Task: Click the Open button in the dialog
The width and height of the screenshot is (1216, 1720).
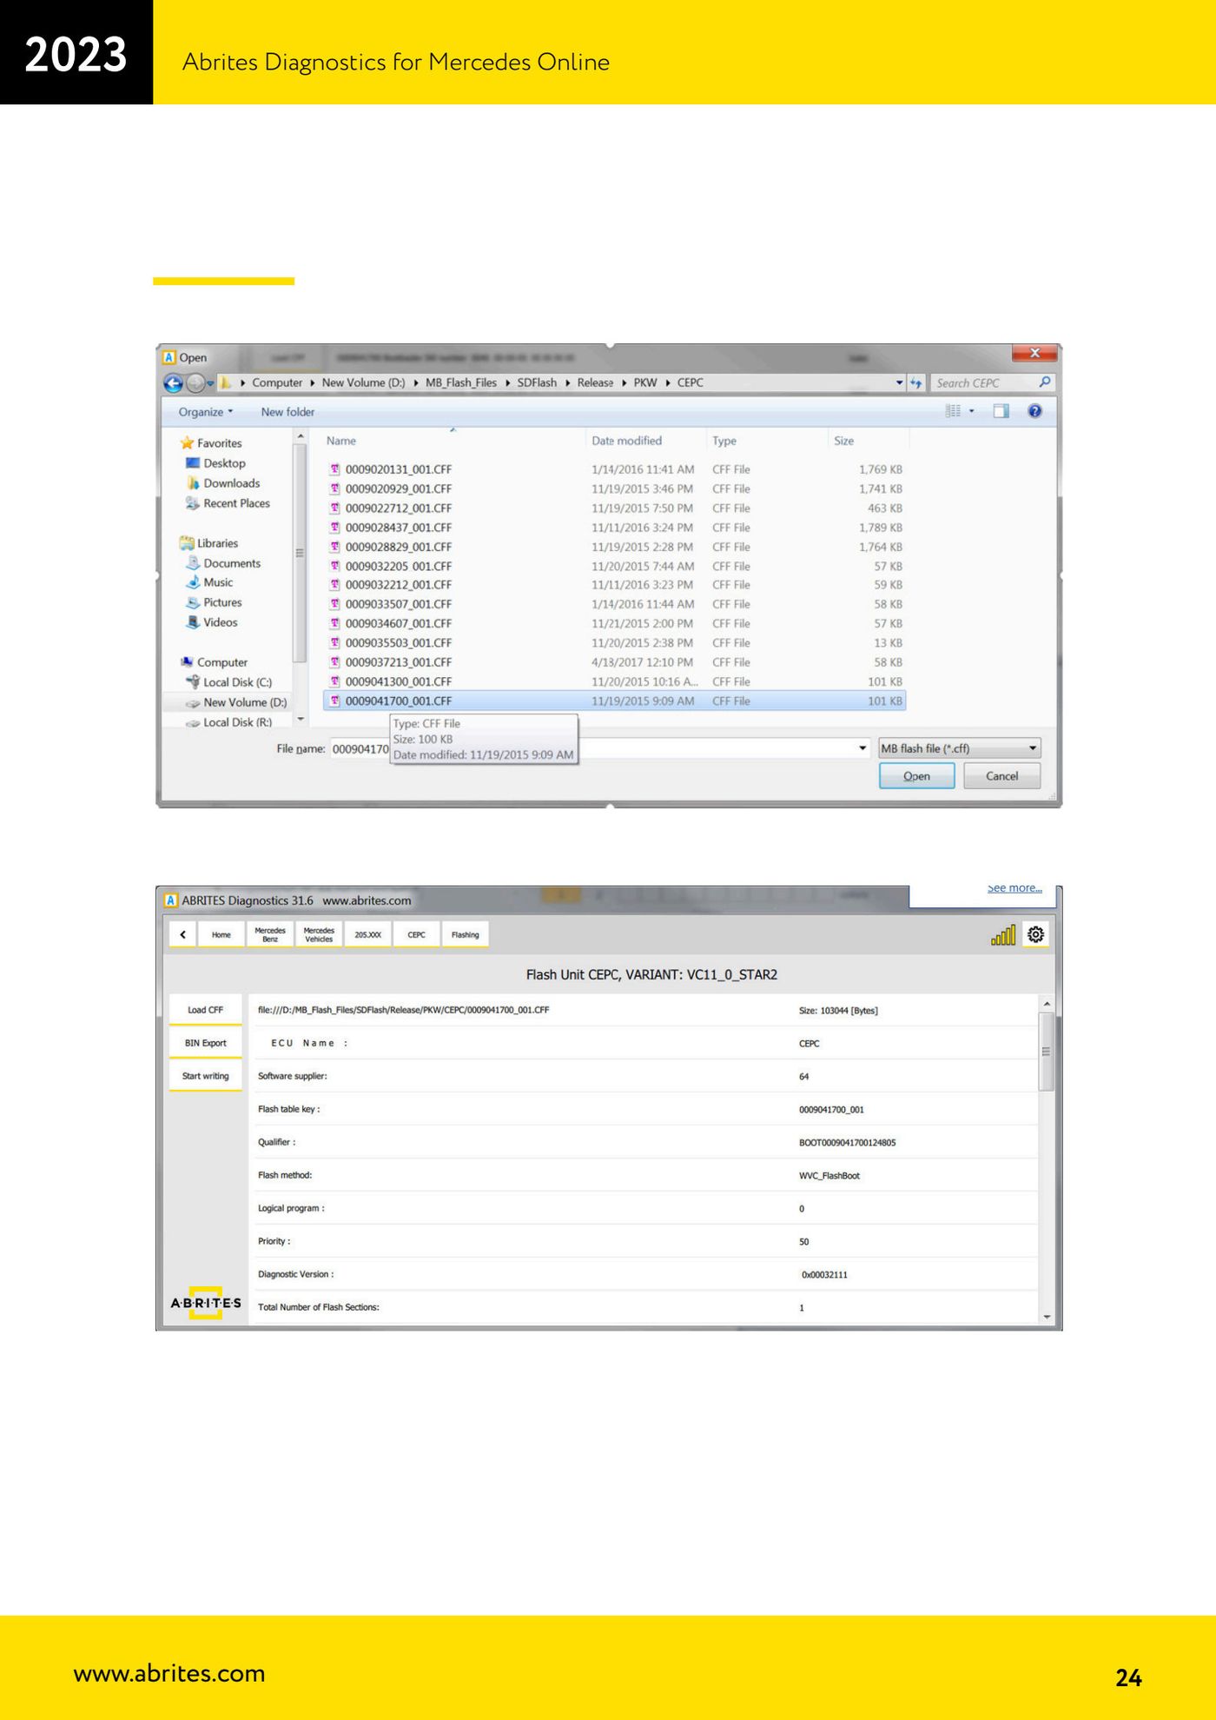Action: (916, 776)
